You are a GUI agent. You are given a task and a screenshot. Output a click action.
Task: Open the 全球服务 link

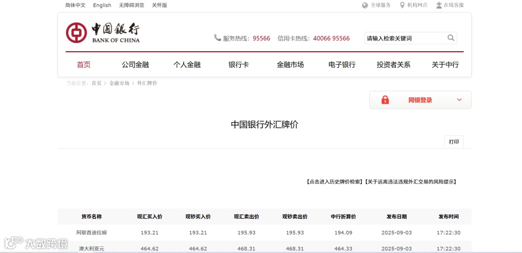pos(381,5)
